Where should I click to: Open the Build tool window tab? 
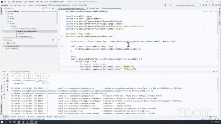pyautogui.click(x=50, y=117)
